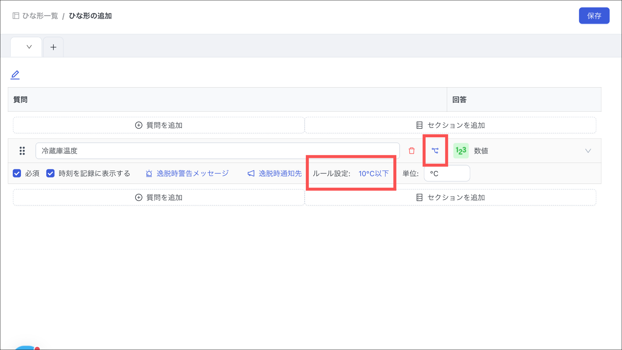Click the ひな形一覧 breadcrumb table icon
This screenshot has width=622, height=350.
[16, 16]
